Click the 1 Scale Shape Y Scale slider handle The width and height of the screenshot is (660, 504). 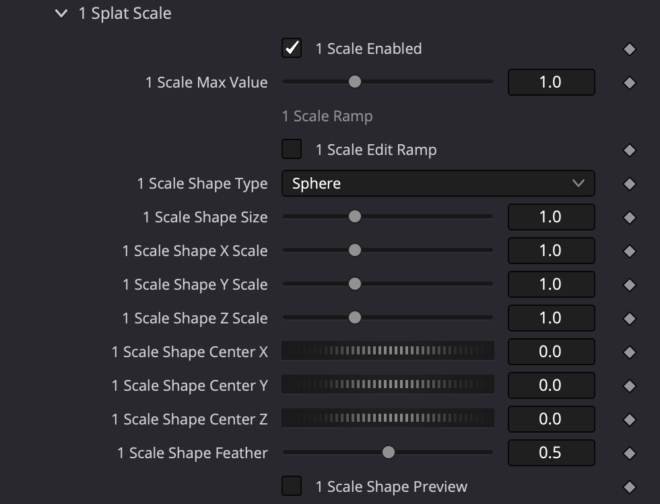355,284
